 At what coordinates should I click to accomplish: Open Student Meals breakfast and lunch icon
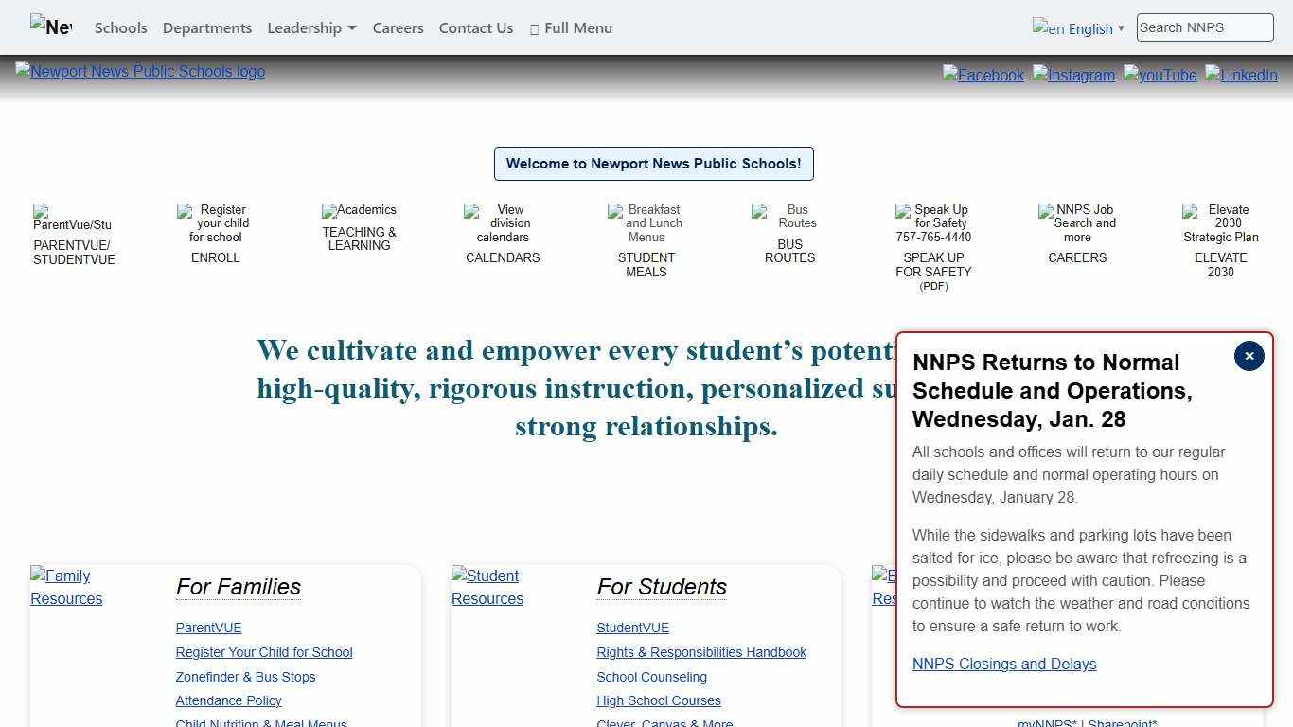[646, 223]
